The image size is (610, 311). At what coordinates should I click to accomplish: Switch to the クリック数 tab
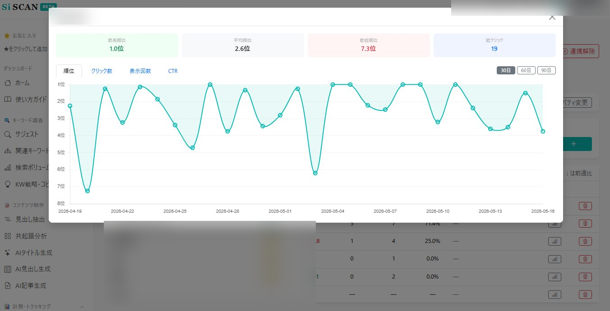tap(102, 71)
